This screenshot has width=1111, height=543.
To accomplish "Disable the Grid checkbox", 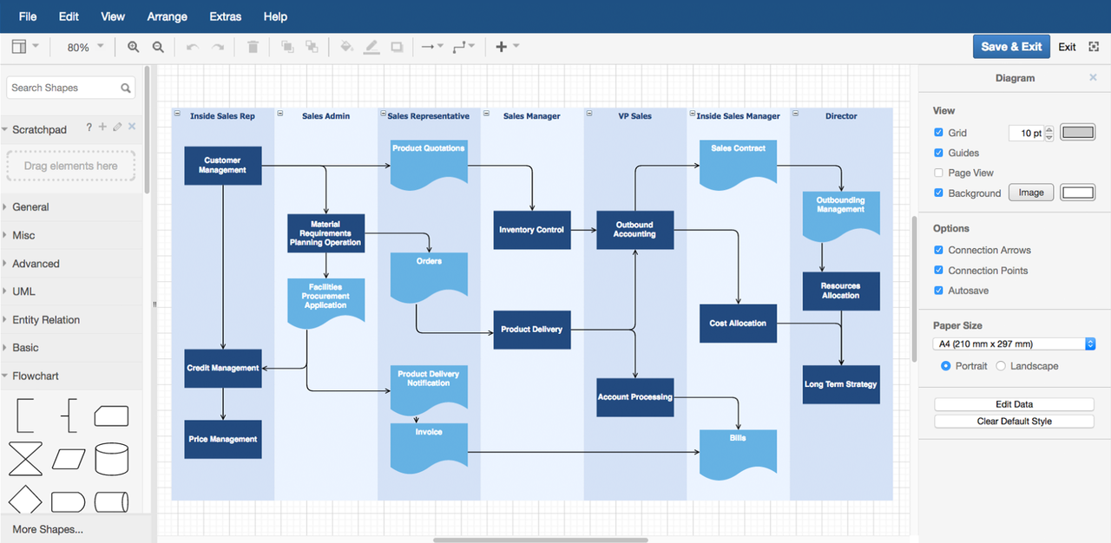I will (938, 133).
